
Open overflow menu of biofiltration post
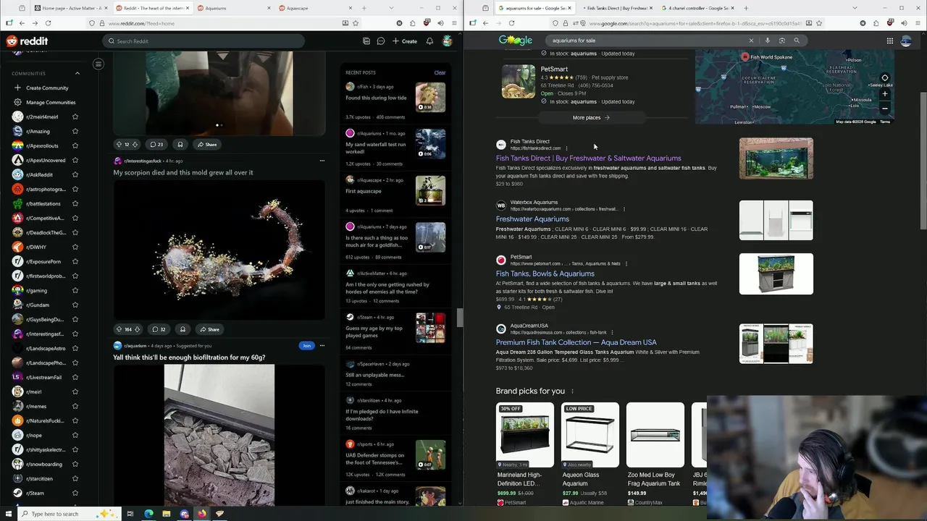tap(322, 346)
